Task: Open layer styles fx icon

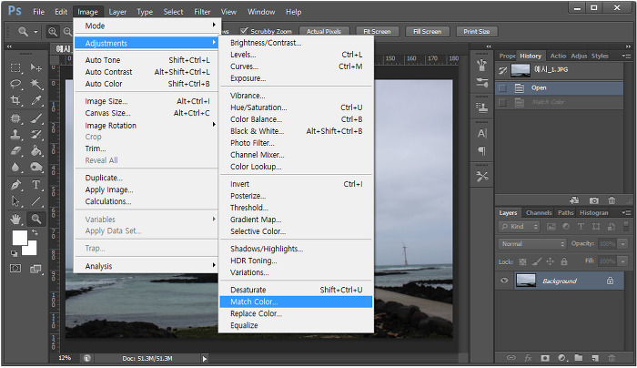Action: pos(528,358)
